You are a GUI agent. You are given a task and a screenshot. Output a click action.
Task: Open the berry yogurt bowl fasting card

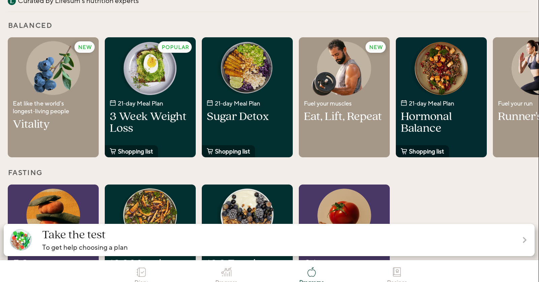click(247, 204)
